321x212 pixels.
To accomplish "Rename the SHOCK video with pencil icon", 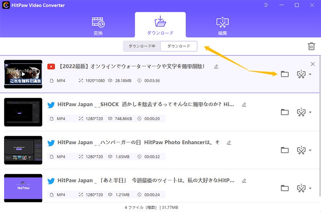I will pyautogui.click(x=244, y=105).
